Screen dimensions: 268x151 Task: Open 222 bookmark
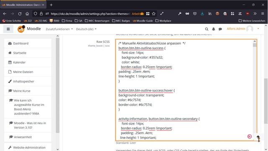click(x=28, y=21)
